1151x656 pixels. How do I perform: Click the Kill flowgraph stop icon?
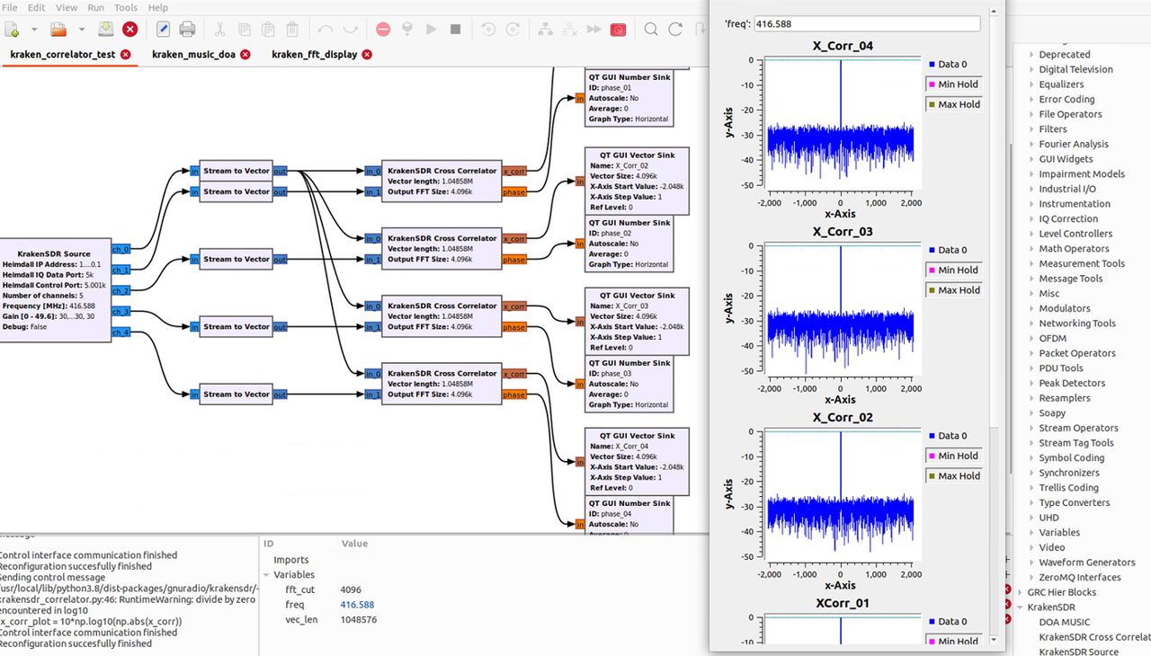point(455,30)
